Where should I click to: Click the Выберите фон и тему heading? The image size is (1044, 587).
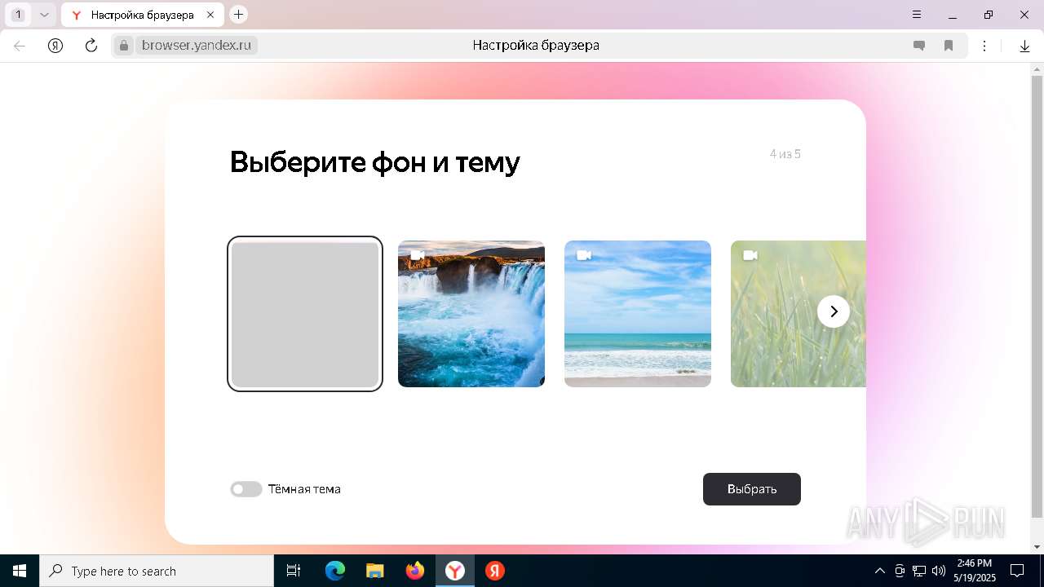[375, 162]
